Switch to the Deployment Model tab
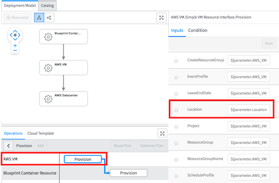279x183 pixels. (20, 6)
